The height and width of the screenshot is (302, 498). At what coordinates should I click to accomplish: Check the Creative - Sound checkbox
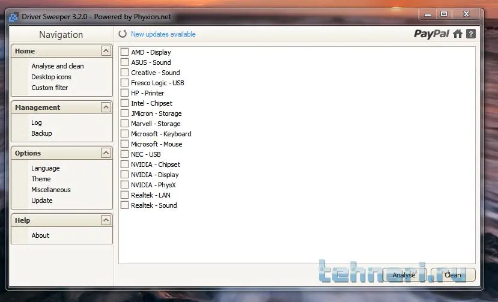[124, 72]
